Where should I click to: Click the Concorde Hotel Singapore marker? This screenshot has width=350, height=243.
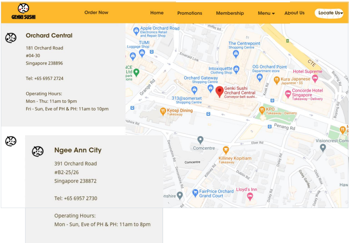tap(288, 94)
